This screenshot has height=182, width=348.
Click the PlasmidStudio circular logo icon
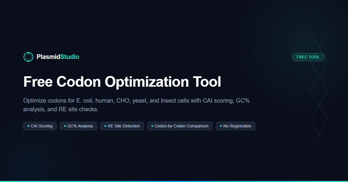click(x=28, y=57)
